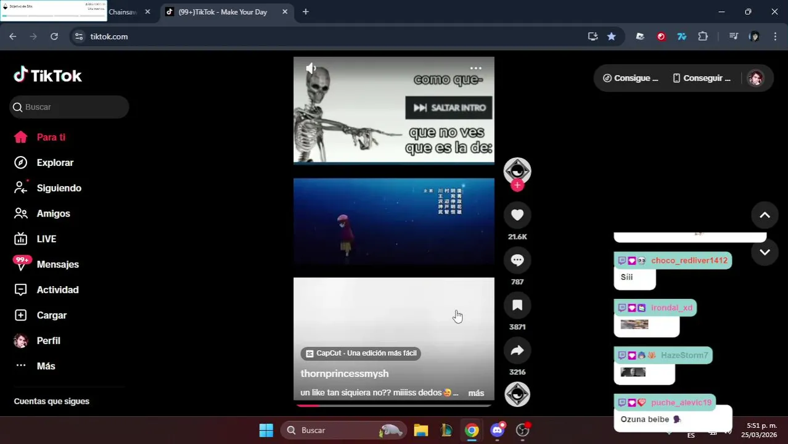Open OBS Studio from the taskbar

[523, 430]
